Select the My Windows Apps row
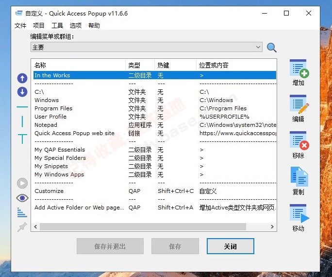Viewport: 332px width, 277px height. [154, 174]
